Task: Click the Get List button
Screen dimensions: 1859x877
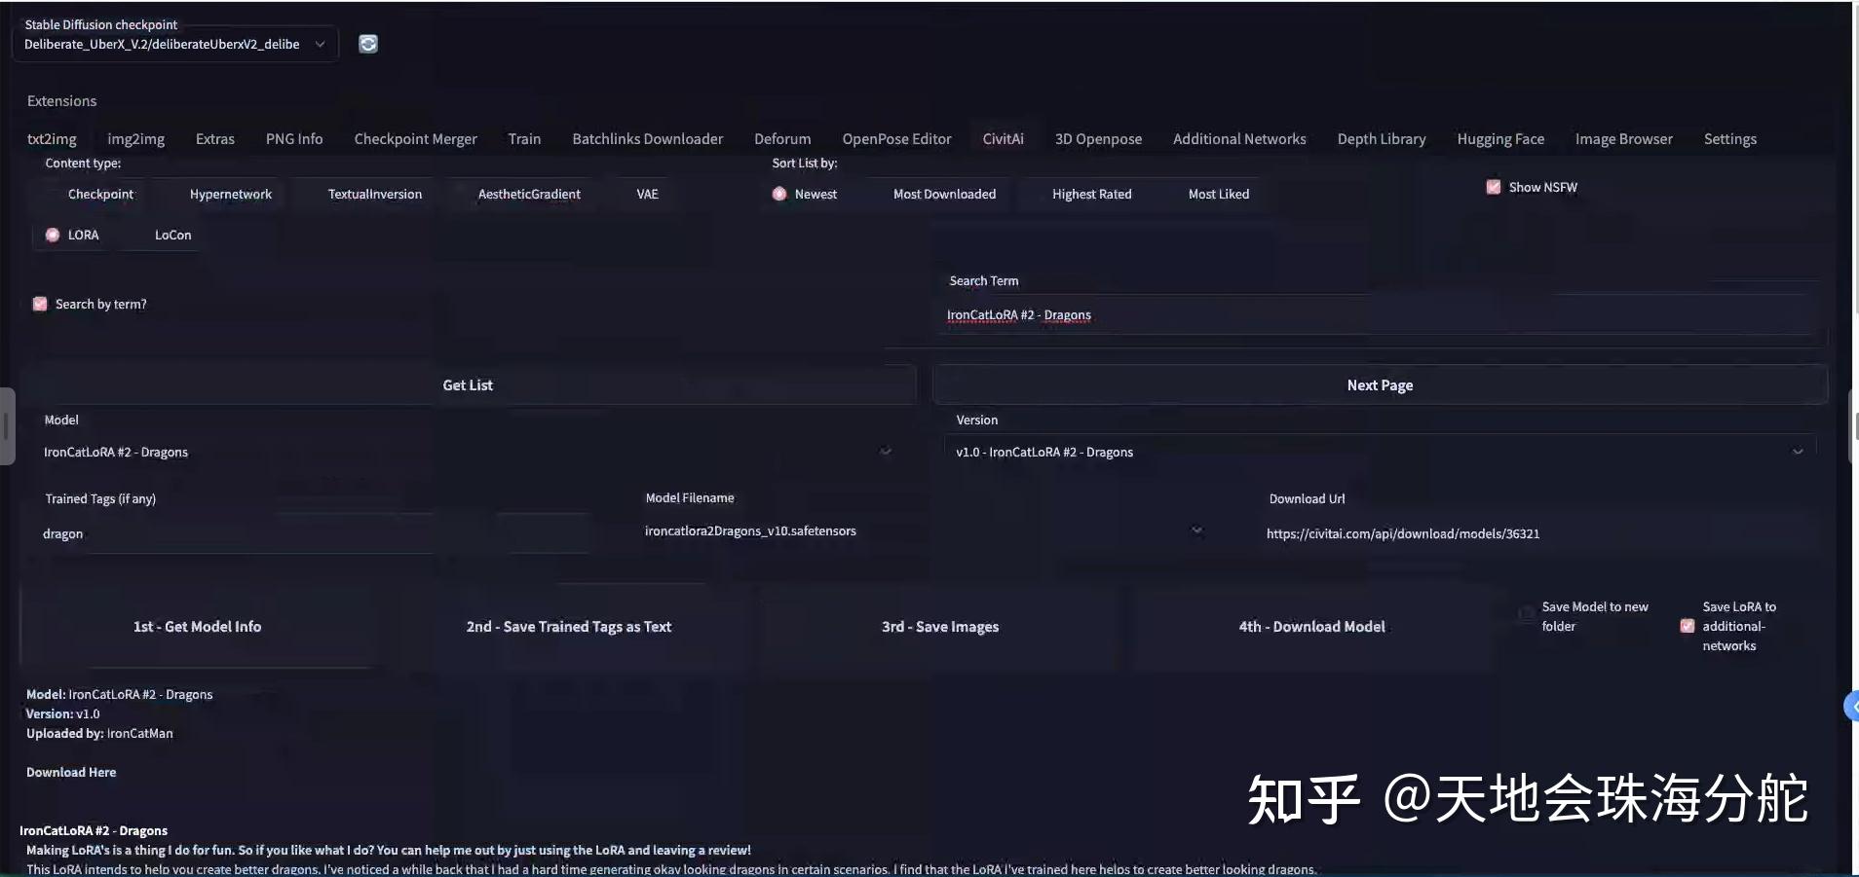Action: pyautogui.click(x=468, y=384)
